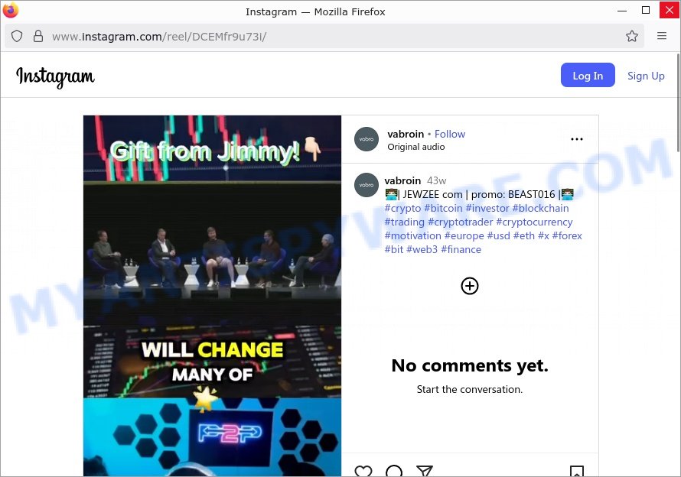Open the #forex hashtag
This screenshot has width=681, height=477.
click(x=567, y=236)
